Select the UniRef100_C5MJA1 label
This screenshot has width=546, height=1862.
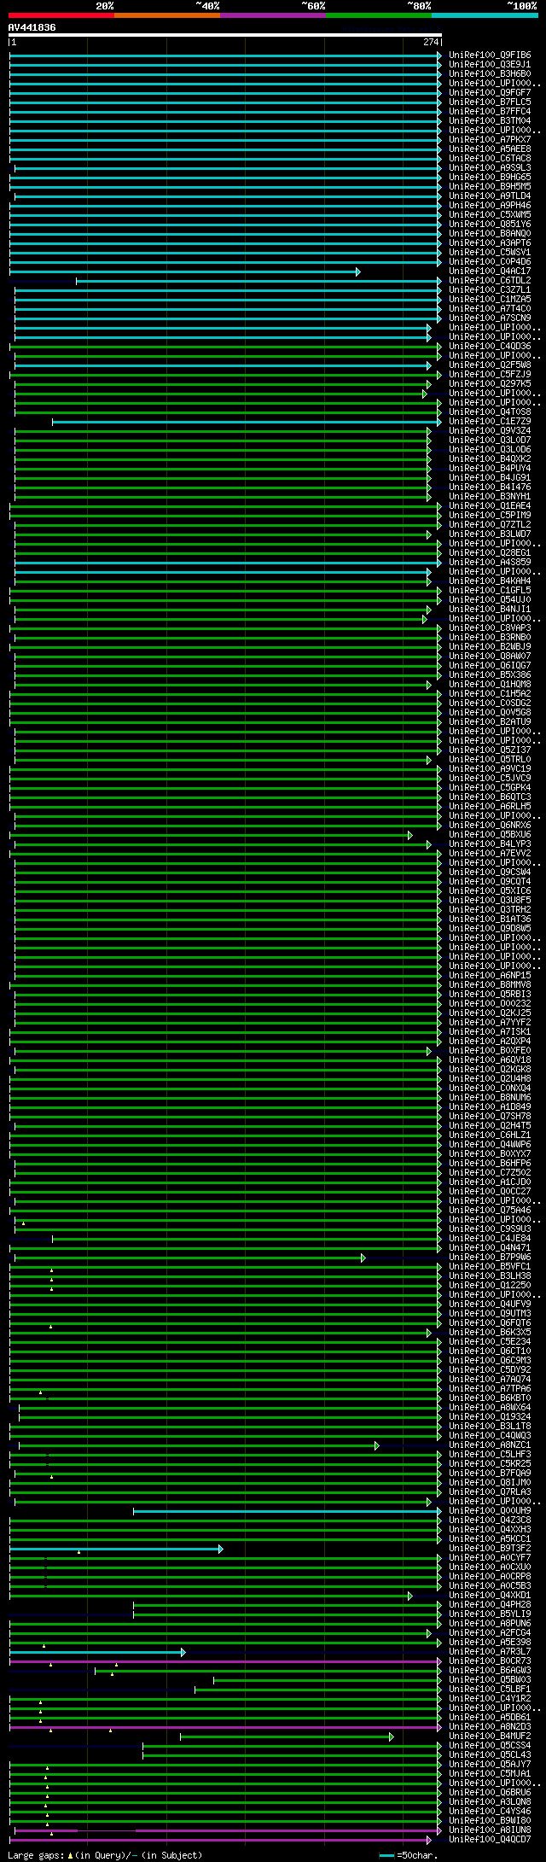click(490, 1774)
